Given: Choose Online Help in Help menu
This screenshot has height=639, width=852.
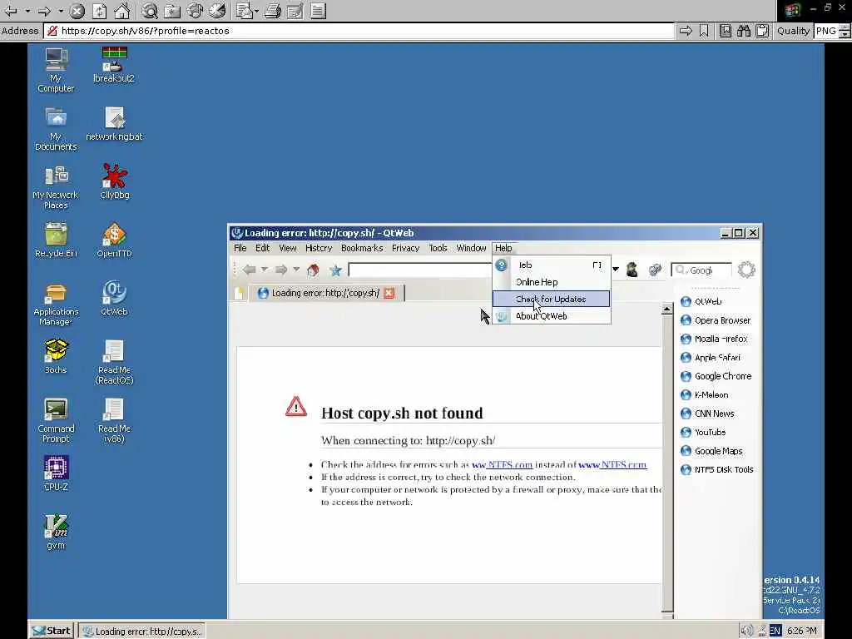Looking at the screenshot, I should [551, 282].
